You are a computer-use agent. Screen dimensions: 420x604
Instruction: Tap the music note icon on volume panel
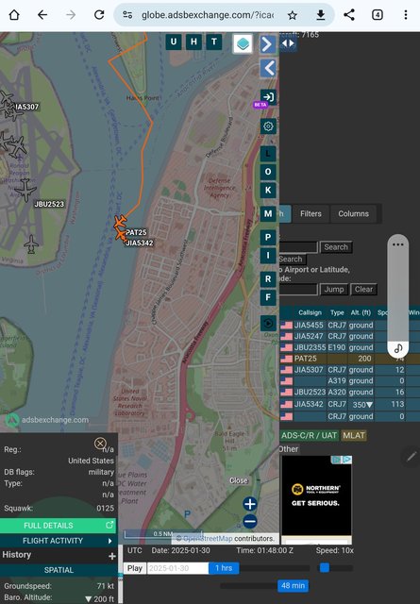[398, 348]
